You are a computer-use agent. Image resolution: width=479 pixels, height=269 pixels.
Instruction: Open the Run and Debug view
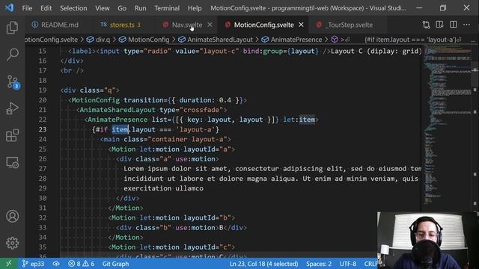(12, 108)
